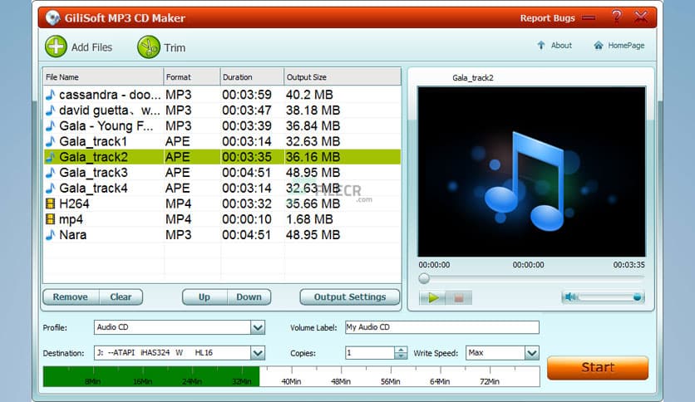This screenshot has width=695, height=402.
Task: Sort by Duration column header
Action: click(252, 77)
